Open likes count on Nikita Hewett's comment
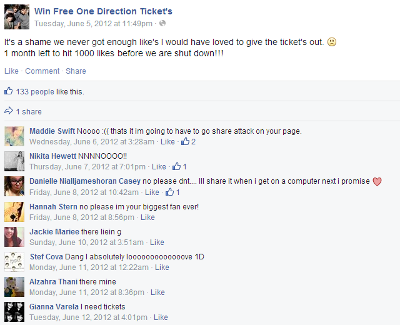Screen dimensions: 400x325 click(x=179, y=167)
